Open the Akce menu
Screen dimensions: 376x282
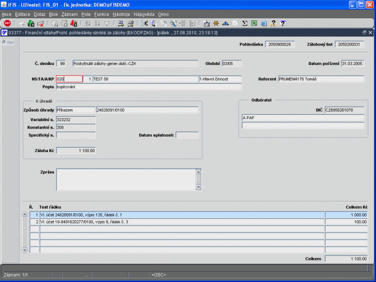click(7, 15)
